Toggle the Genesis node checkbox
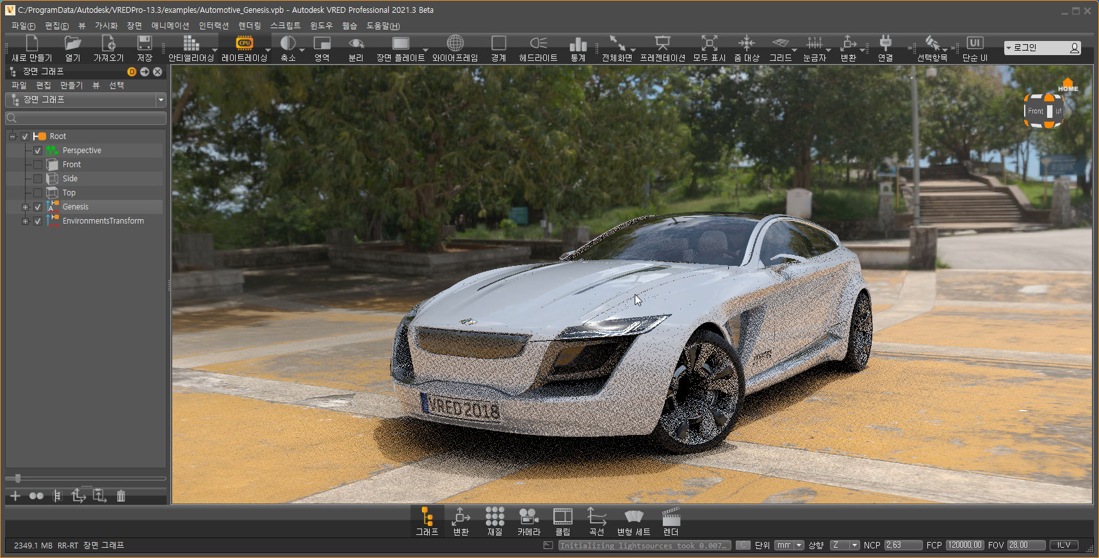1099x558 pixels. [x=38, y=207]
